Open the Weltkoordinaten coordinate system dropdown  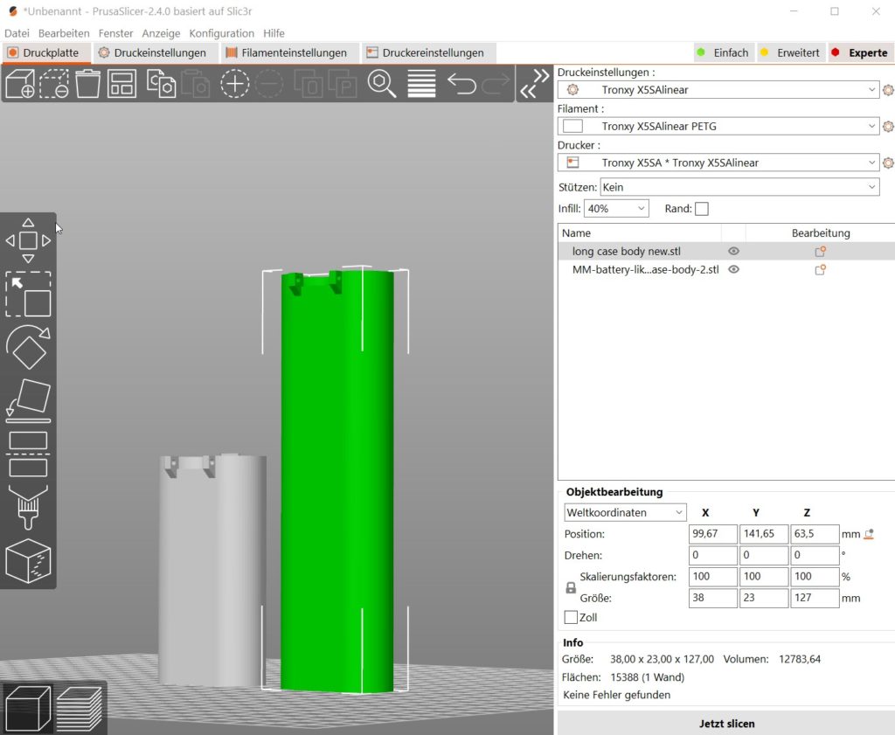625,512
